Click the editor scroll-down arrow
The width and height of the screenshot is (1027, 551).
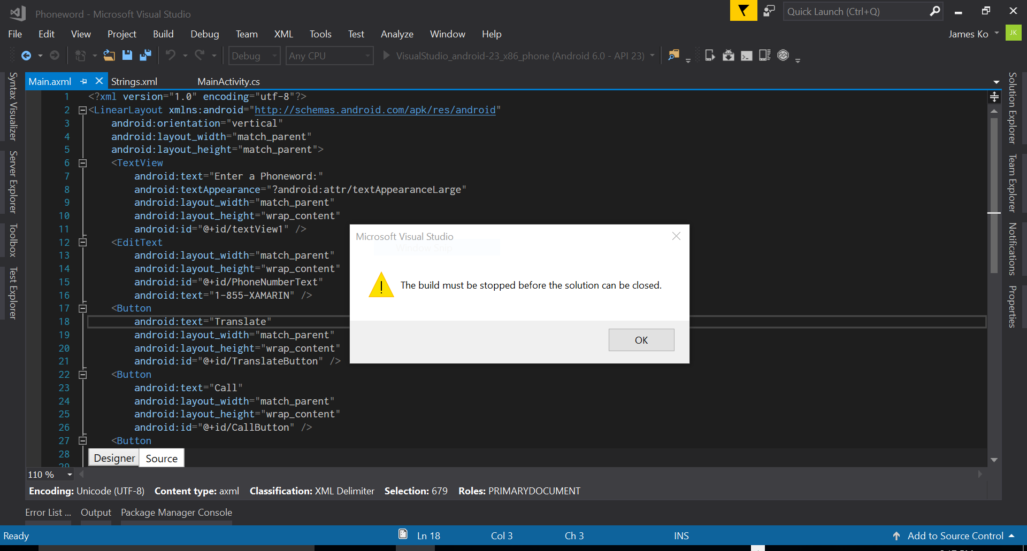coord(994,460)
